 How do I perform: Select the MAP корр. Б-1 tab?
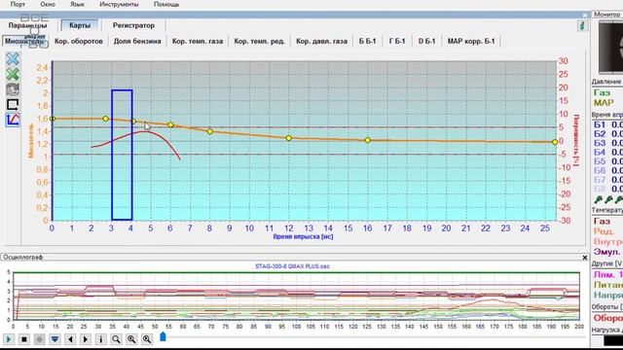(471, 41)
